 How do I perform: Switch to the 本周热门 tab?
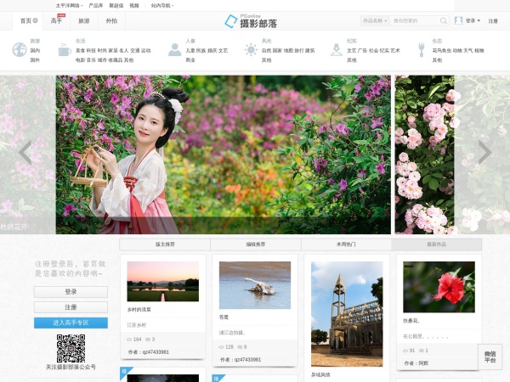[346, 244]
